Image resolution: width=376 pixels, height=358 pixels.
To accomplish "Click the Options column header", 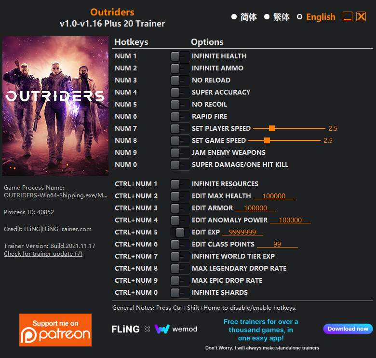I will [x=207, y=42].
